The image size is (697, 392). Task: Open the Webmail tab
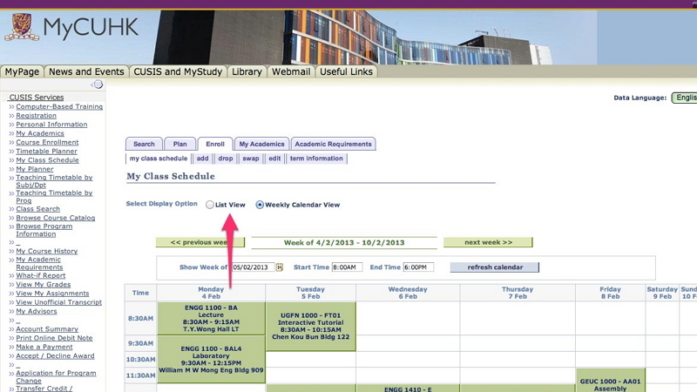(x=291, y=71)
